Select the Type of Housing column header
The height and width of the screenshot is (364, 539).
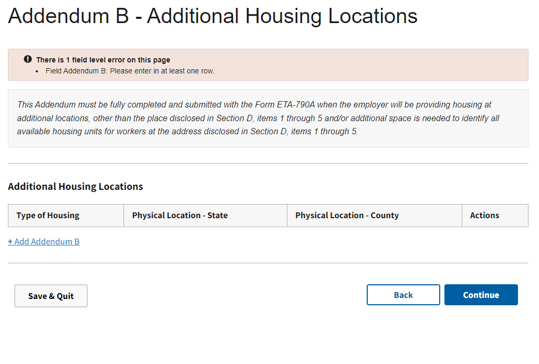tap(48, 216)
